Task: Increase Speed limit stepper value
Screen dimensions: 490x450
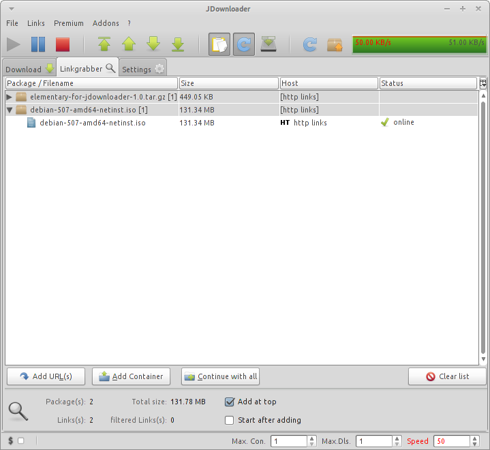Action: tap(475, 438)
